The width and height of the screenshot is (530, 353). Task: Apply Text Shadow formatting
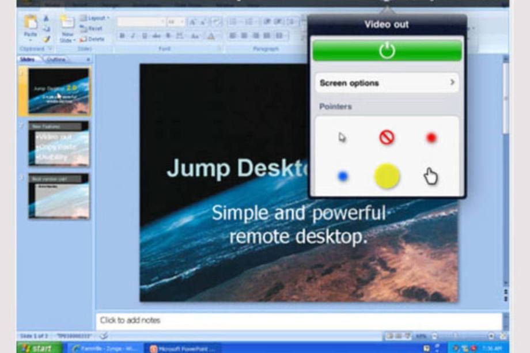point(168,36)
